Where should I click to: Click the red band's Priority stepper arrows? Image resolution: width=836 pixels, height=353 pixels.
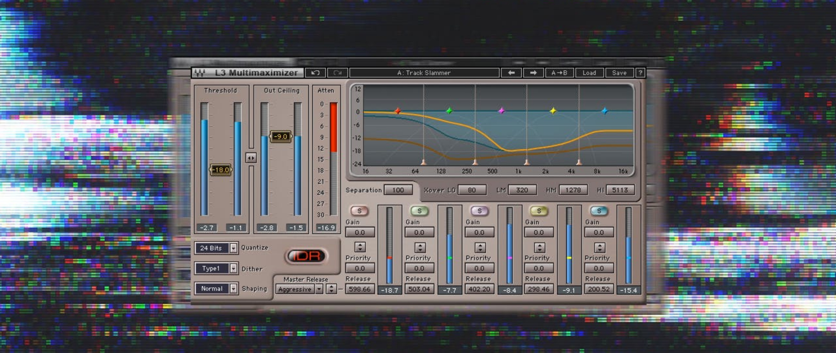point(360,247)
